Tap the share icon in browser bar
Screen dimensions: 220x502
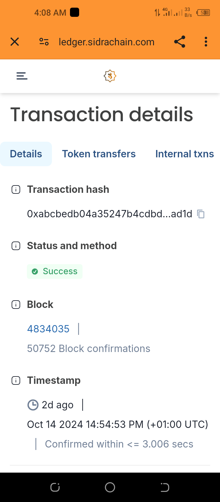click(180, 42)
